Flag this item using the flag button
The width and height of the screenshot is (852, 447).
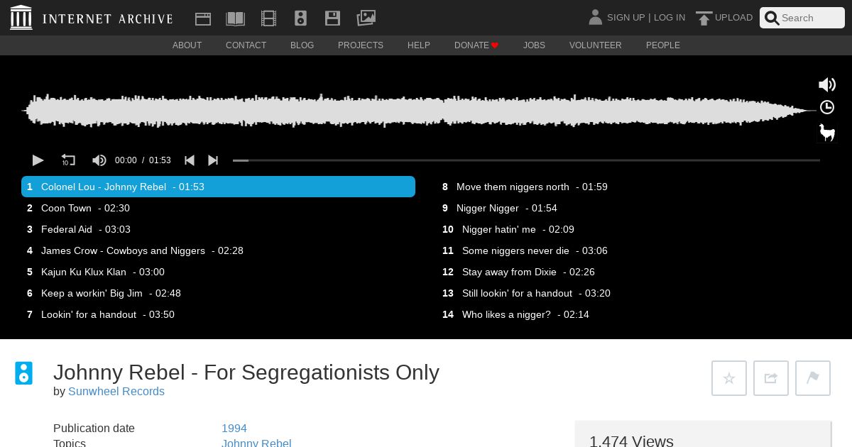click(x=813, y=378)
